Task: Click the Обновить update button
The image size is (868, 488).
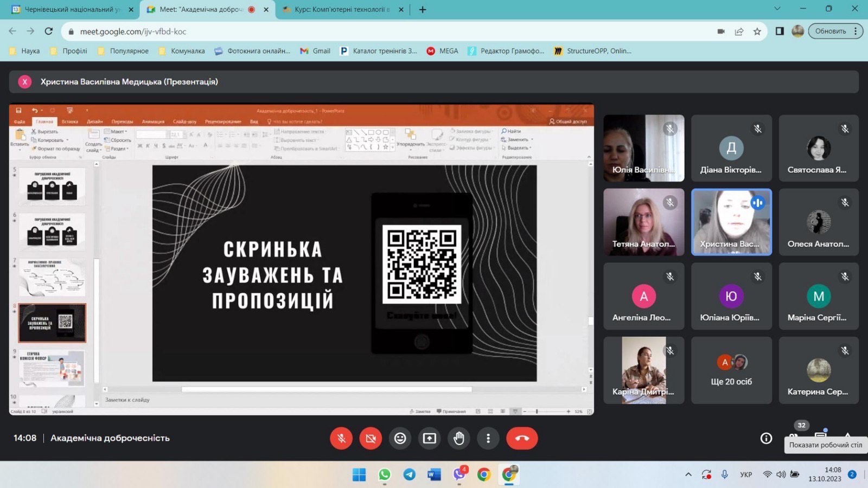Action: (830, 31)
